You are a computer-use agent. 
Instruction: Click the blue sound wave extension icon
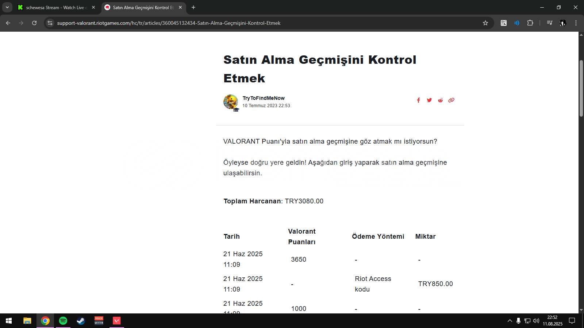click(517, 23)
